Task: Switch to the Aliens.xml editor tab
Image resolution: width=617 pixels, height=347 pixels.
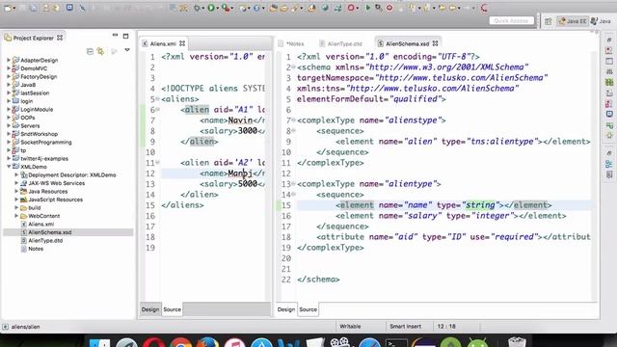Action: point(163,43)
